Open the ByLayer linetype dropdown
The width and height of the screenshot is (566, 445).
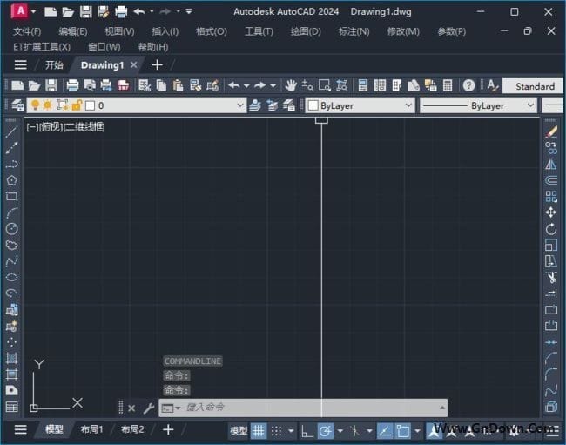[530, 105]
